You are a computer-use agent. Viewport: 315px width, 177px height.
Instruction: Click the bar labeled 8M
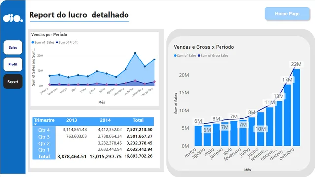(x=252, y=131)
